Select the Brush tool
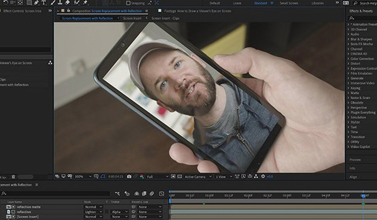The width and height of the screenshot is (377, 220). tap(53, 3)
